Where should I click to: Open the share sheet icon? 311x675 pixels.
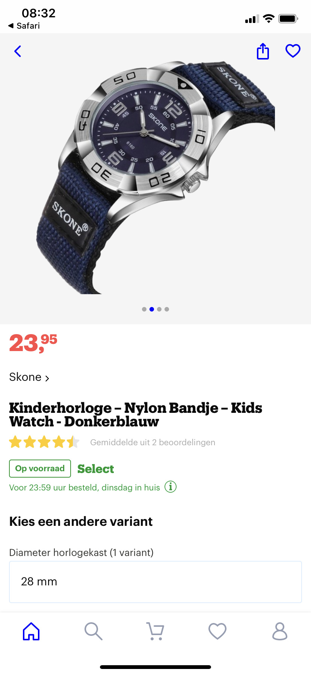tap(263, 51)
